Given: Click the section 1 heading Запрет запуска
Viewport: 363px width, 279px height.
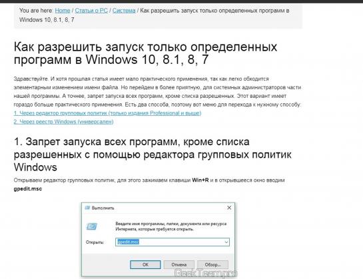Looking at the screenshot, I should click(x=153, y=154).
